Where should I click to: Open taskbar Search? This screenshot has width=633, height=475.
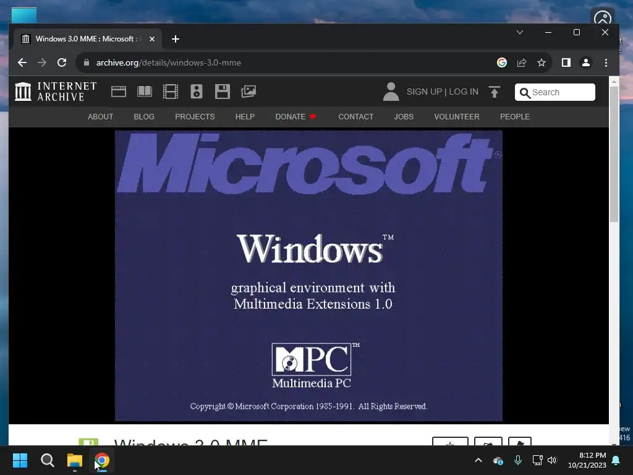[x=47, y=460]
